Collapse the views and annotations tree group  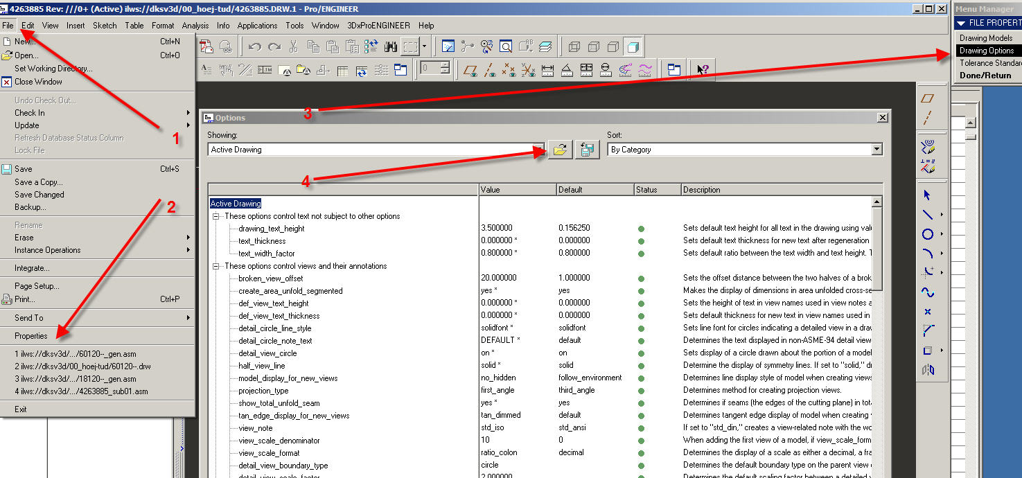click(x=218, y=266)
